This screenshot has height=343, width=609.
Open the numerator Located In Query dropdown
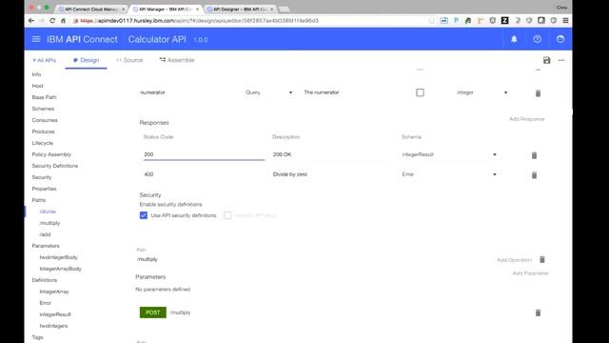(x=268, y=92)
